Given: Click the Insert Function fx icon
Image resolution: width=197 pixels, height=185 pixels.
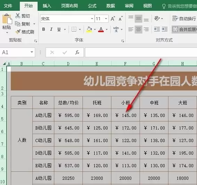Looking at the screenshot, I should (77, 52).
